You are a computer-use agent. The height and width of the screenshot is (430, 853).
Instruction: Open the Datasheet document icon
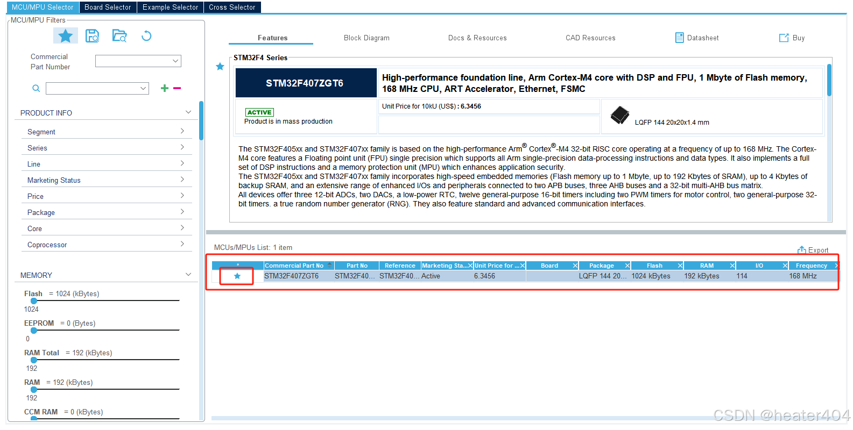pos(680,38)
